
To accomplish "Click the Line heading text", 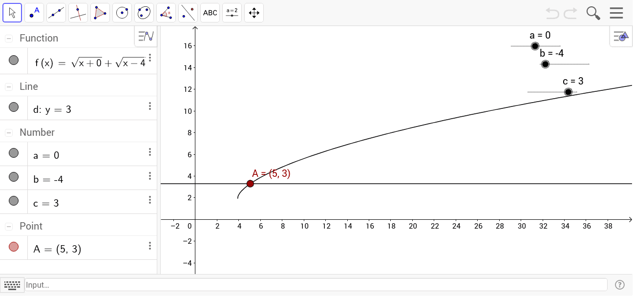I will (x=29, y=86).
